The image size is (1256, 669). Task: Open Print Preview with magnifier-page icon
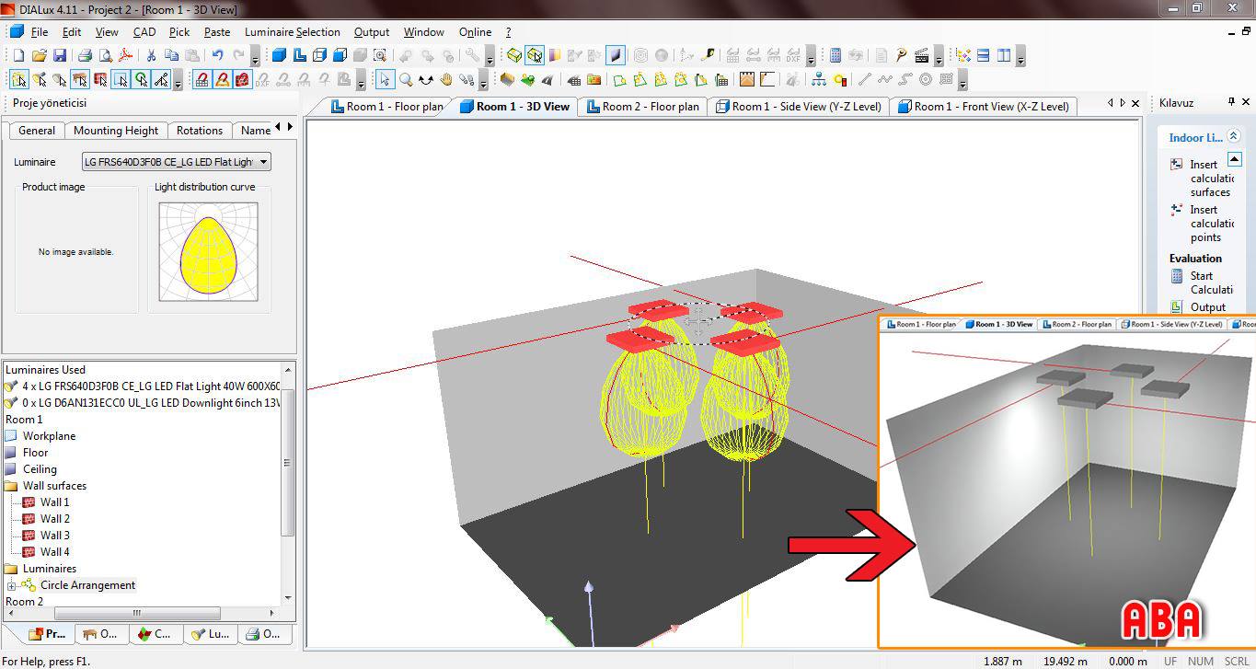(x=104, y=56)
